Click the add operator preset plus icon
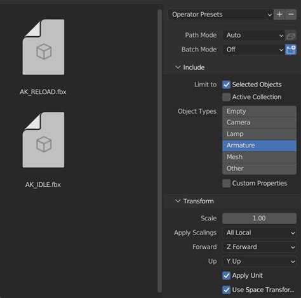The image size is (301, 298). point(279,15)
